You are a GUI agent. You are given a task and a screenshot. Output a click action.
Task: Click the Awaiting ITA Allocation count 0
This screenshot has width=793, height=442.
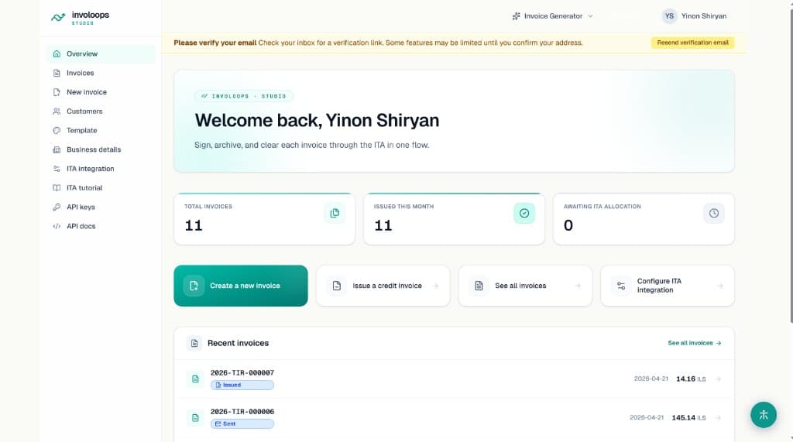pos(568,225)
